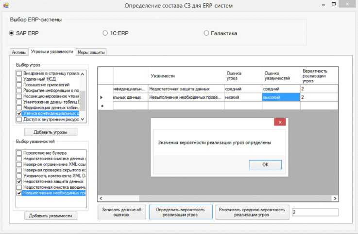The image size is (358, 234).
Task: Check Уязвимость компонента XML checkbox
Action: point(19,176)
